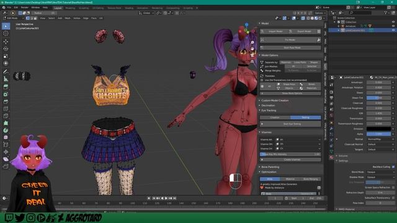
Task: Switch to the Layout workspace tab
Action: [x=58, y=8]
